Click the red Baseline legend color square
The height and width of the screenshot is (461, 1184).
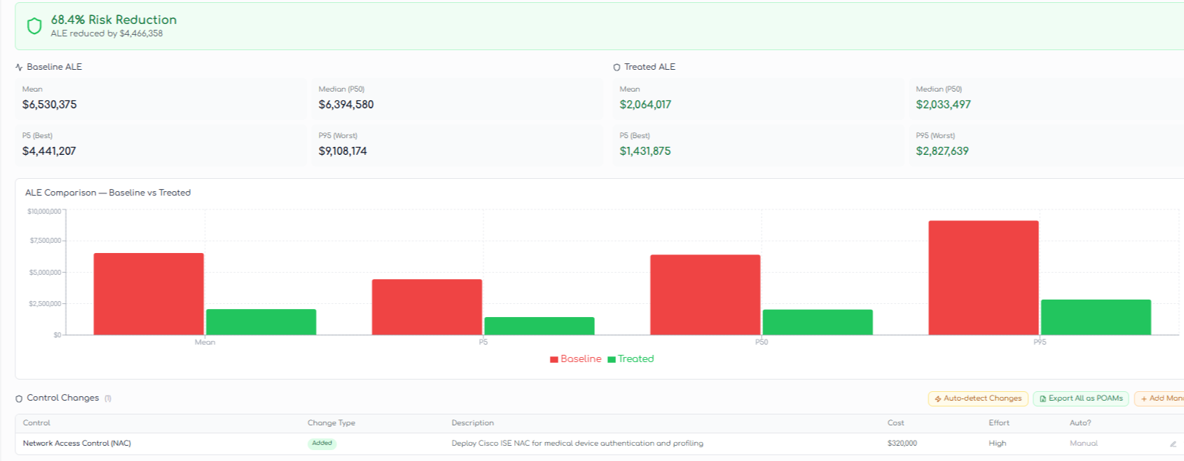[x=554, y=359]
